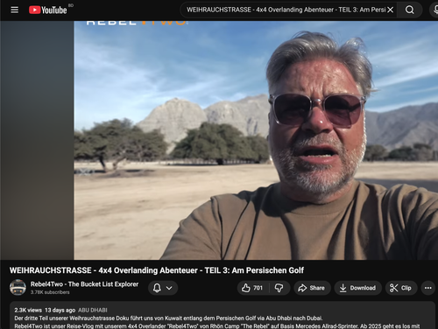Screen dimensions: 438x329
Task: Pause the video by clicking player
Action: [x=256, y=140]
